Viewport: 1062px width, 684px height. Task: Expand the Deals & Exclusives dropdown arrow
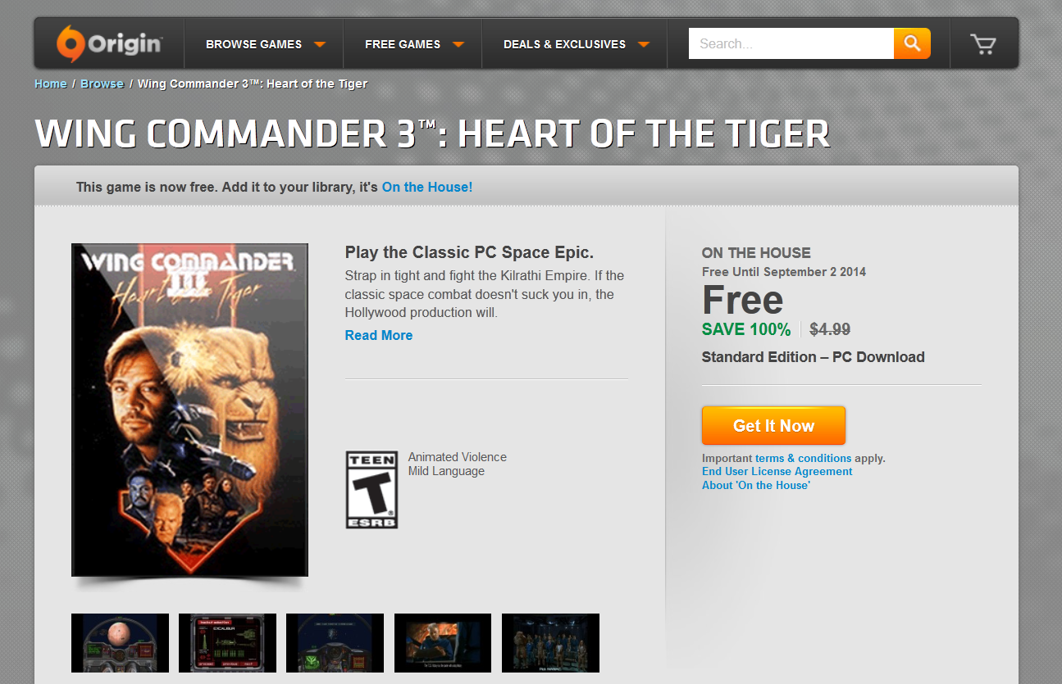point(644,44)
